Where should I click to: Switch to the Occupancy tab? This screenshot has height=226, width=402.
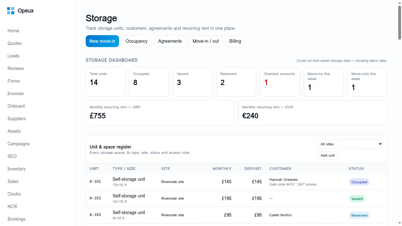coord(137,41)
